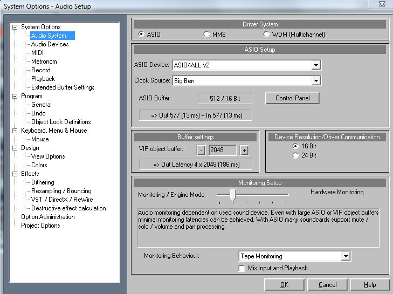Open the Clock Source dropdown
Image resolution: width=393 pixels, height=294 pixels.
coord(316,81)
